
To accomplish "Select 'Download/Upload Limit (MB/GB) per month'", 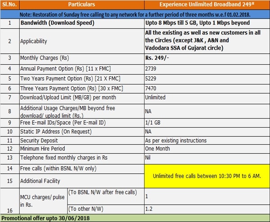I will (x=82, y=98).
